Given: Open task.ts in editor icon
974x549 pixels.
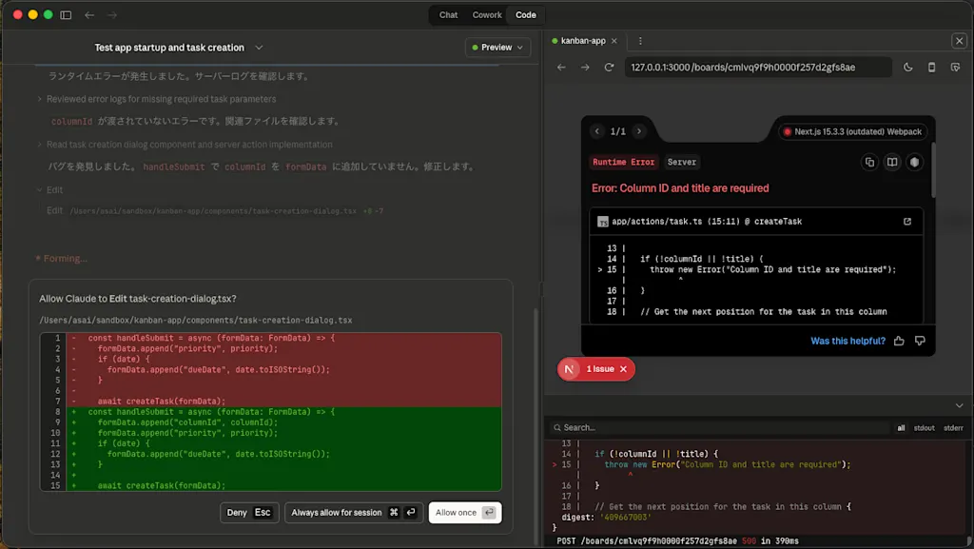Looking at the screenshot, I should click(907, 221).
